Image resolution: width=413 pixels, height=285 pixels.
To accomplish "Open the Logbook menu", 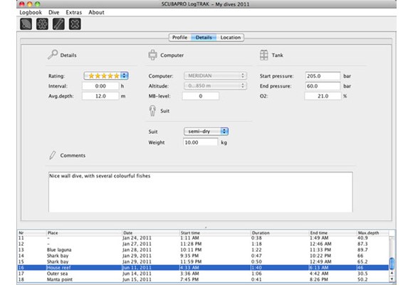I will (x=31, y=12).
